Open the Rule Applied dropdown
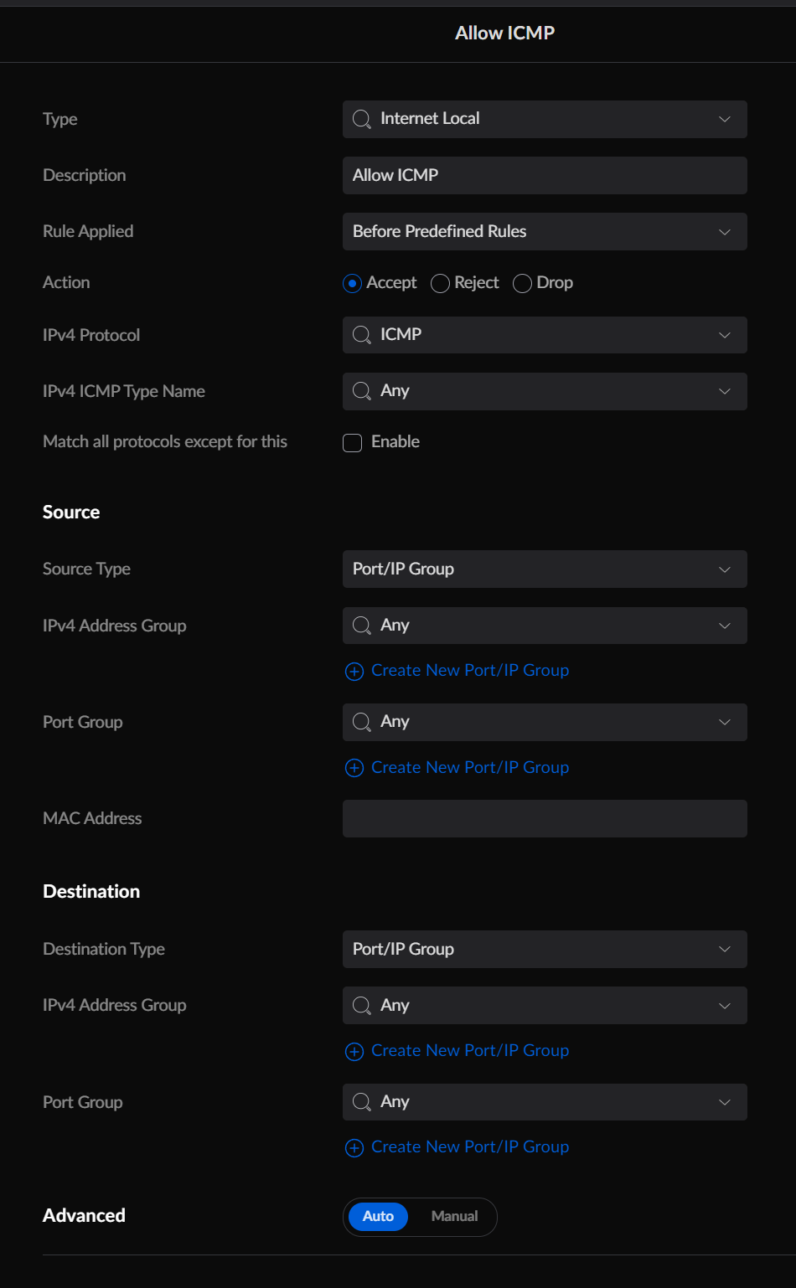The image size is (796, 1288). [x=545, y=232]
